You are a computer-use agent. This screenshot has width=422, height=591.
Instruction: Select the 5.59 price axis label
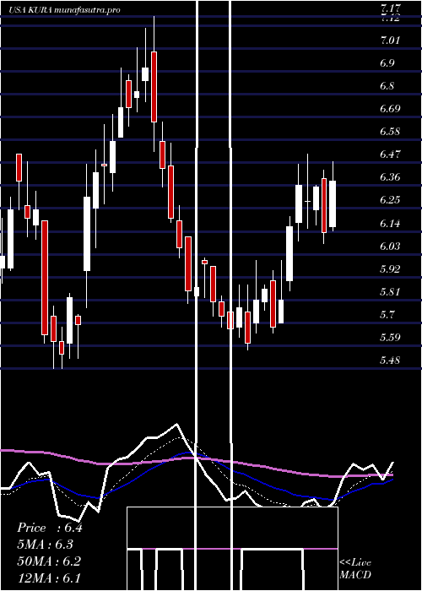click(x=390, y=337)
